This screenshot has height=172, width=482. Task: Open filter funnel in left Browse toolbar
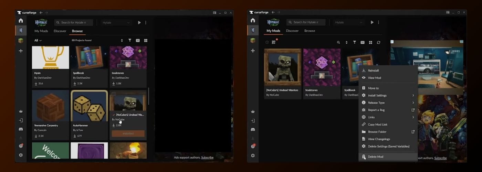tap(130, 40)
